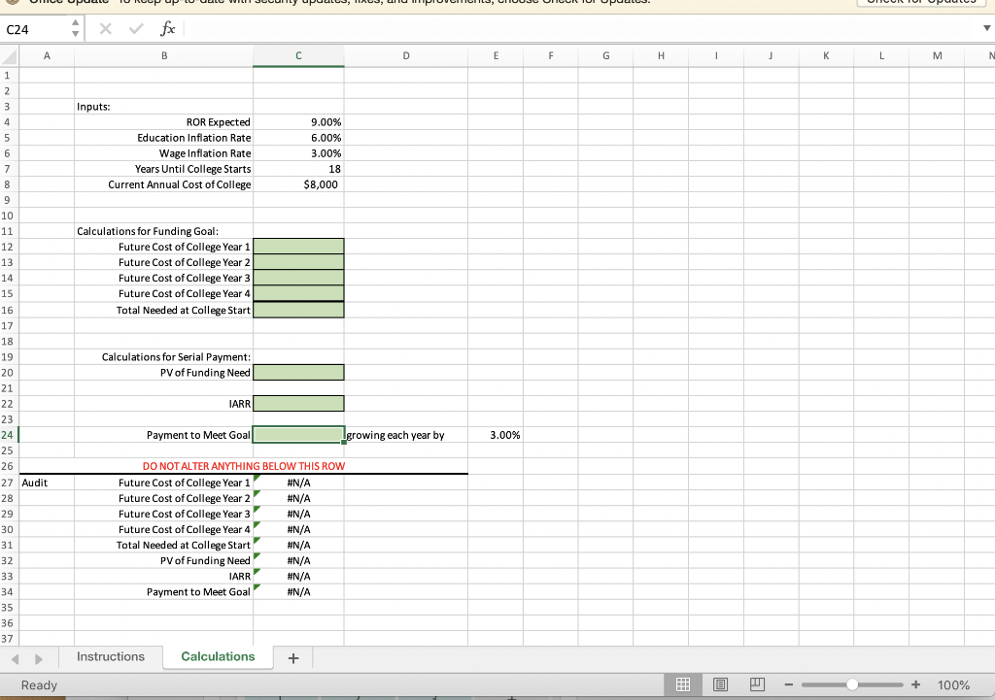Select green PV of Funding Need cell

pos(298,372)
